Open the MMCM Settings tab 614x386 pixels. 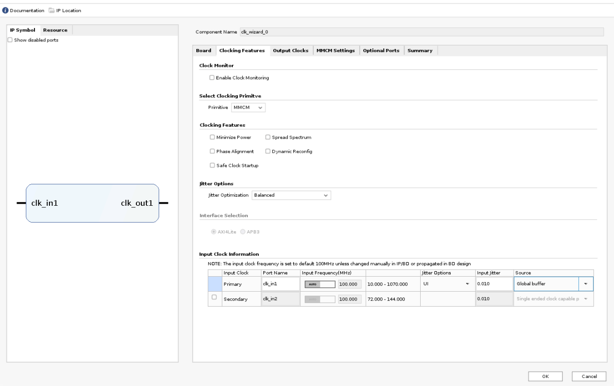pos(335,51)
